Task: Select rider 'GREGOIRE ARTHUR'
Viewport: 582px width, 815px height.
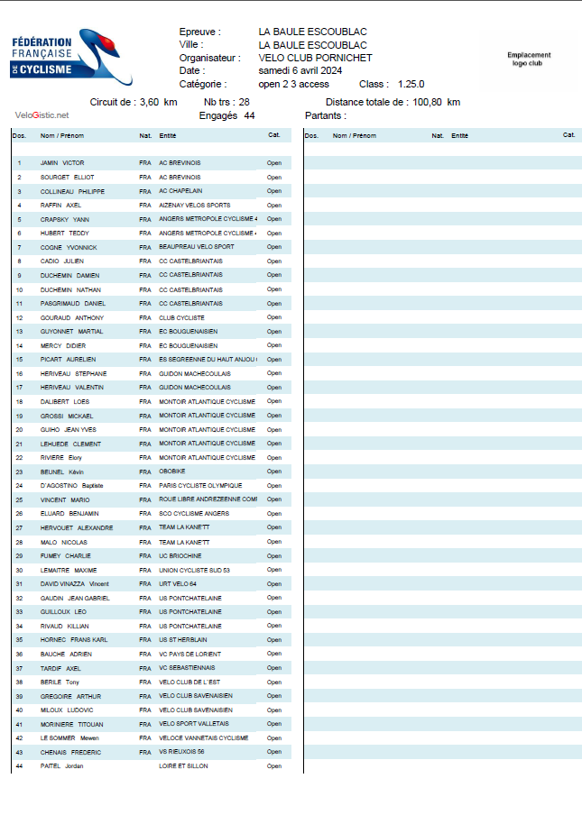Action: (x=70, y=697)
